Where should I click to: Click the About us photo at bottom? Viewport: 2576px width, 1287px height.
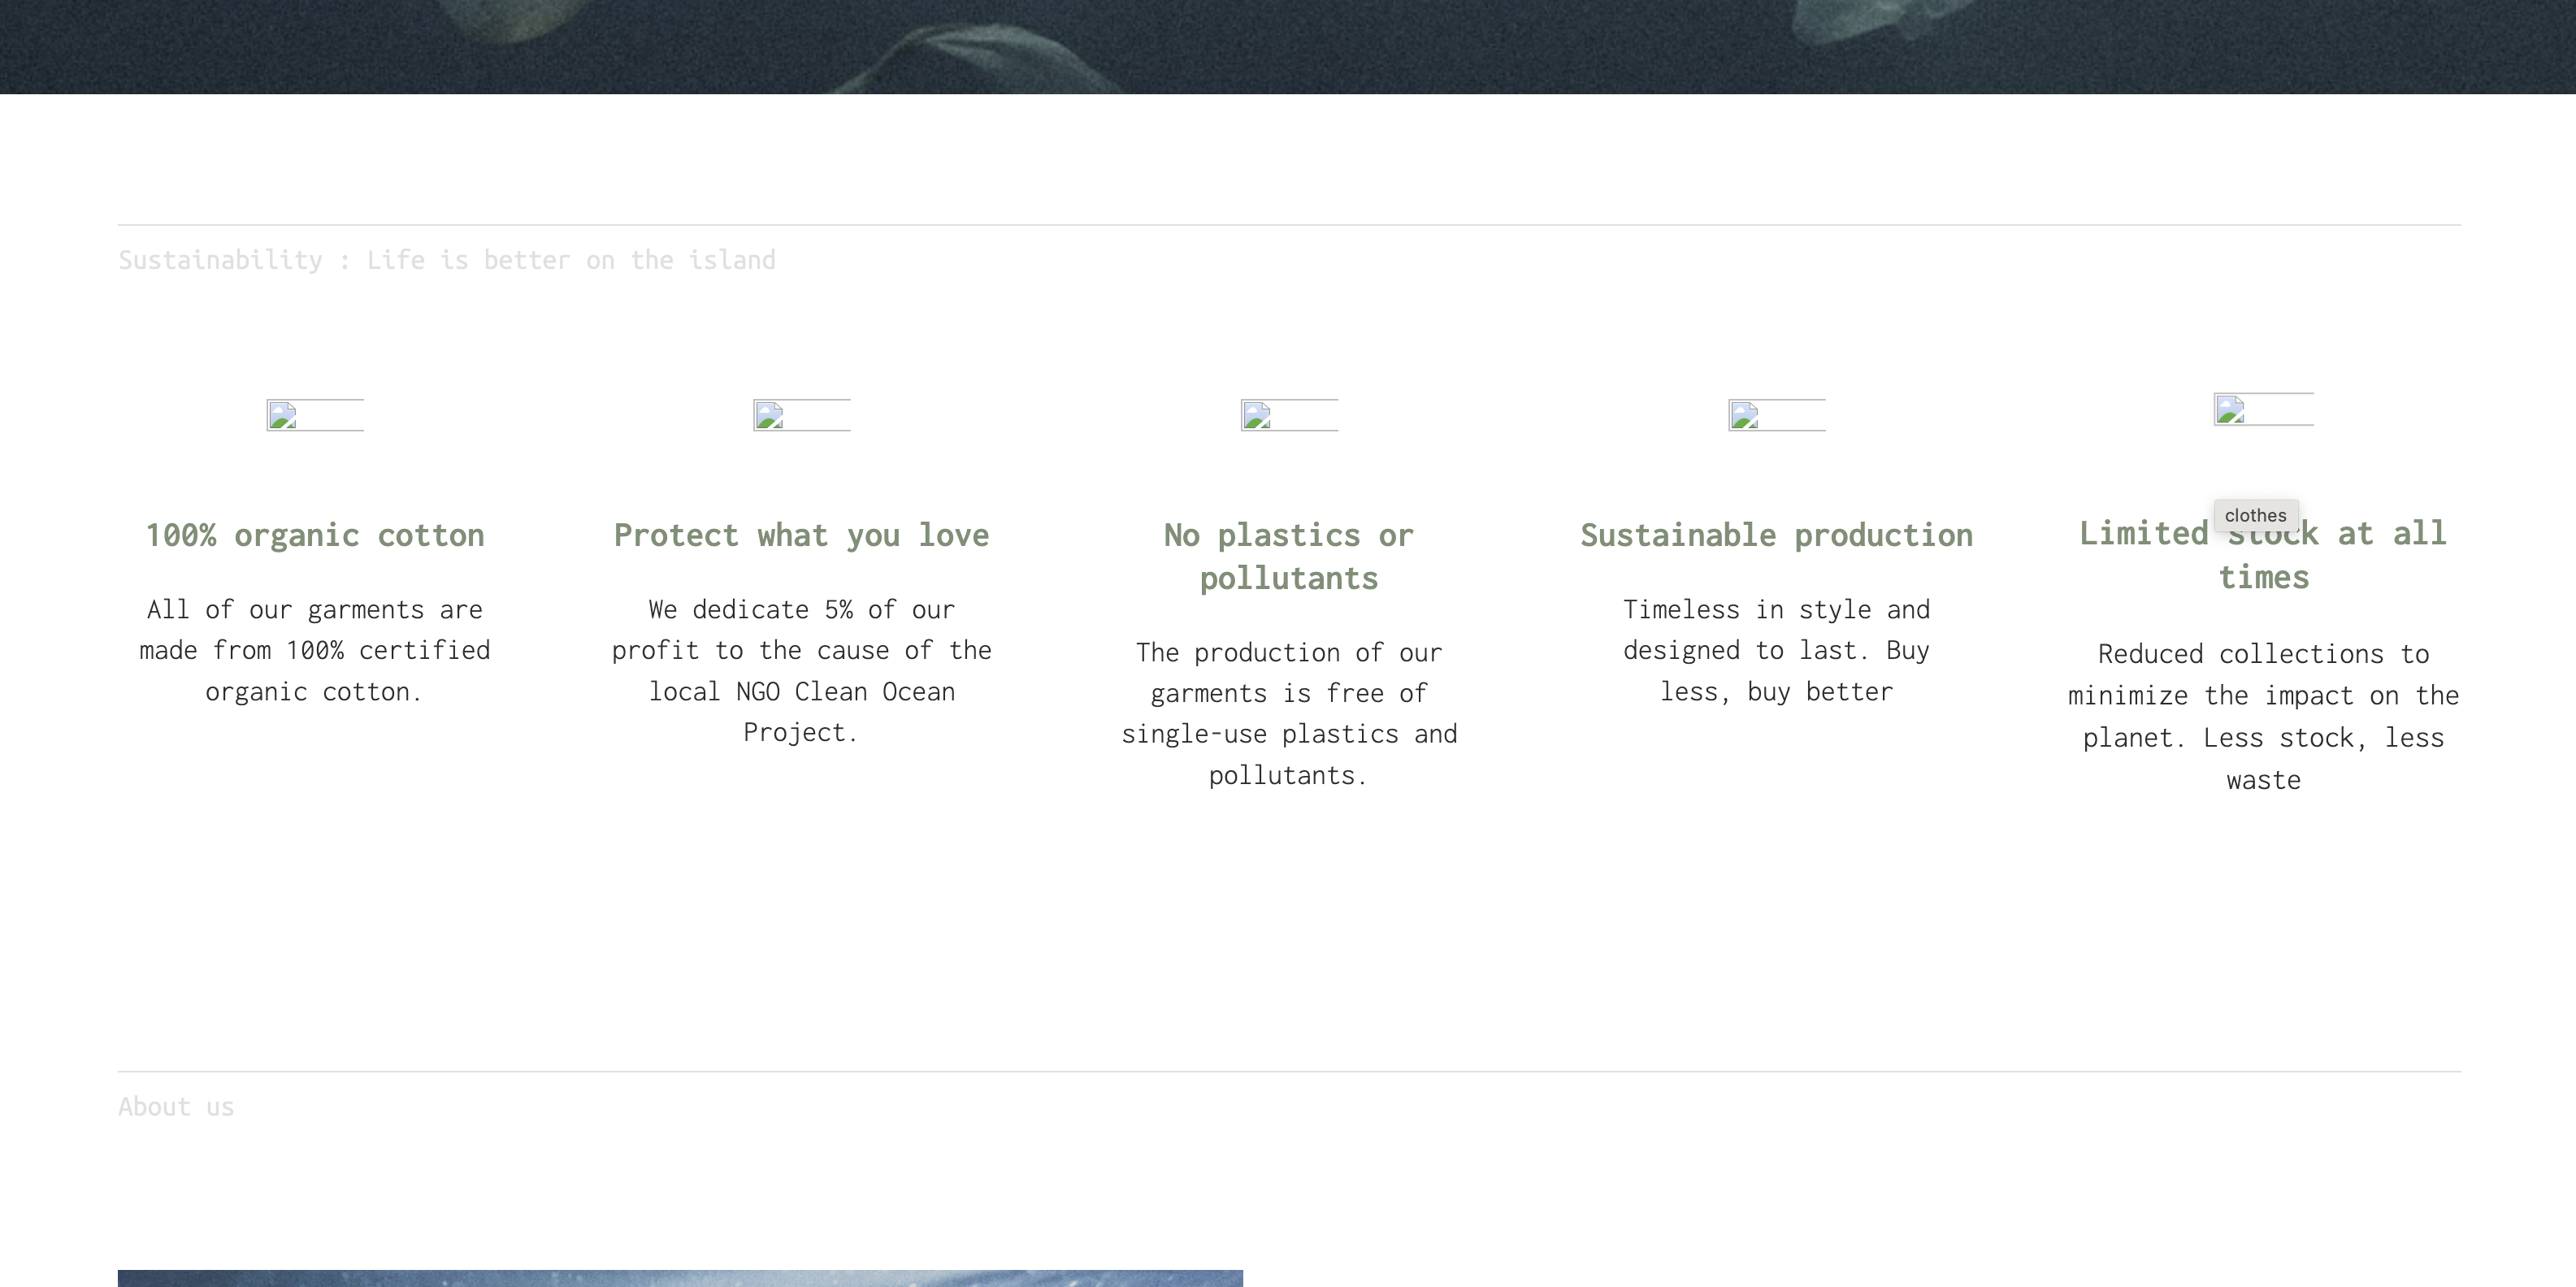click(680, 1278)
